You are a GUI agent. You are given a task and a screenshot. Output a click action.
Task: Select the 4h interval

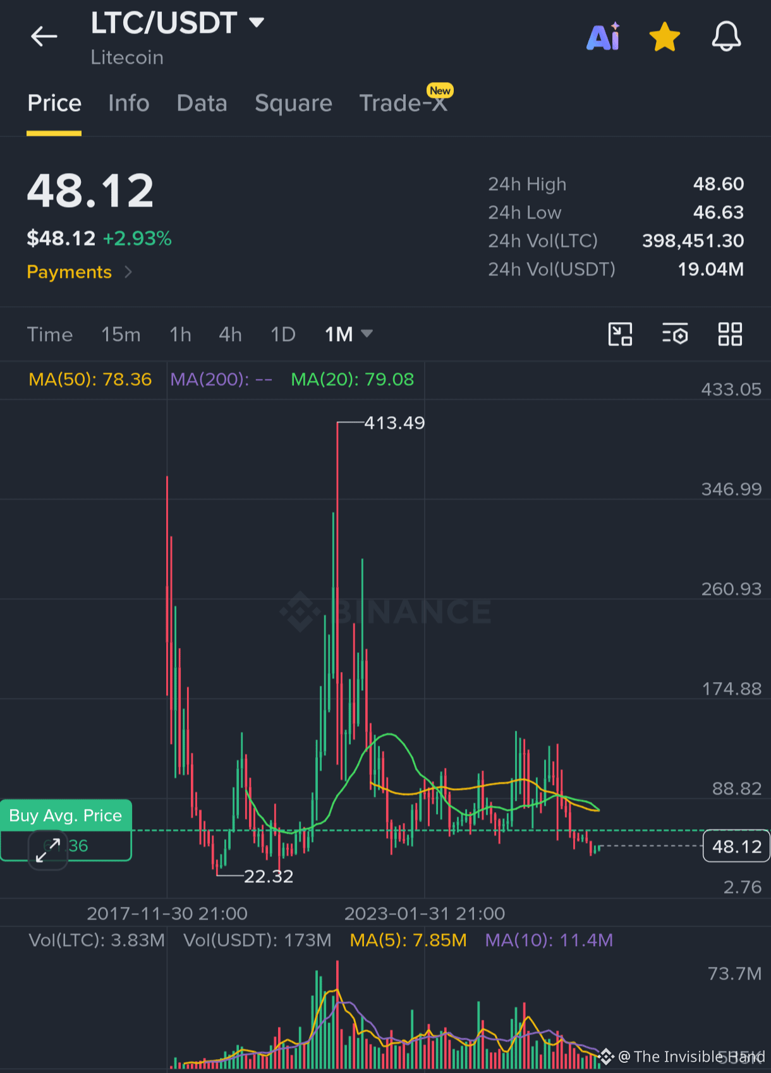click(x=231, y=334)
